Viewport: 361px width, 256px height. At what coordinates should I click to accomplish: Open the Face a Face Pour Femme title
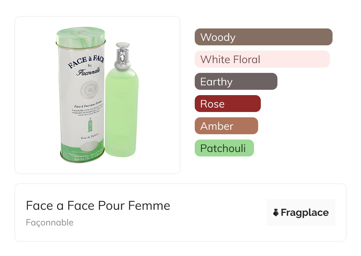(98, 205)
